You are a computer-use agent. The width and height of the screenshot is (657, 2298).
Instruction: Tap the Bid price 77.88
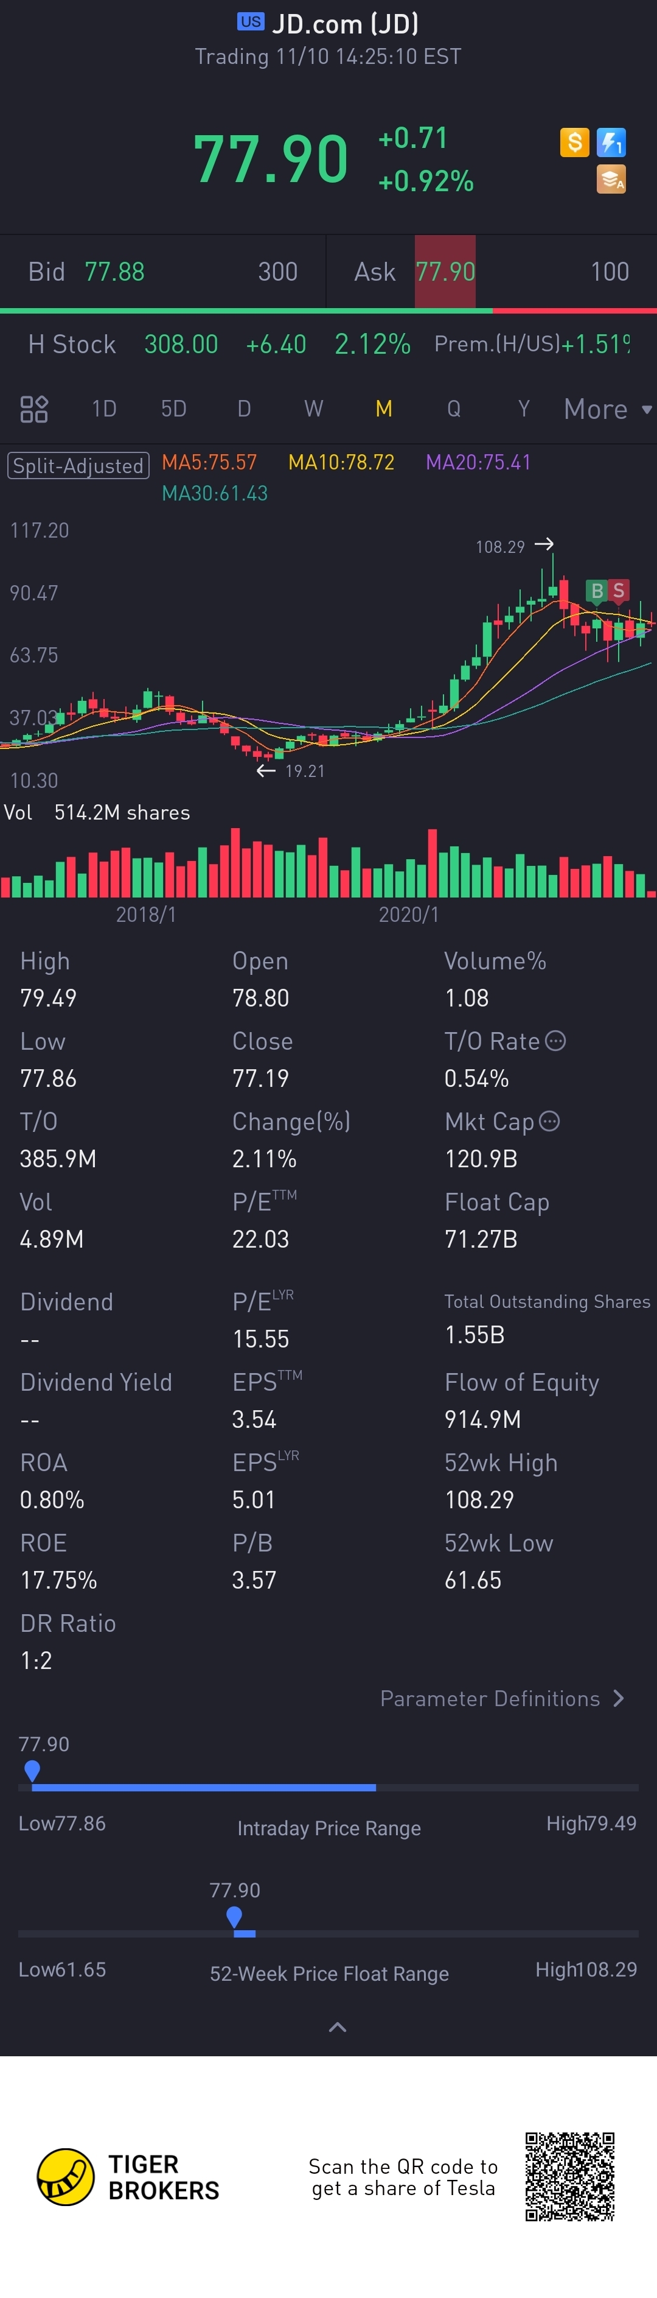pos(114,271)
